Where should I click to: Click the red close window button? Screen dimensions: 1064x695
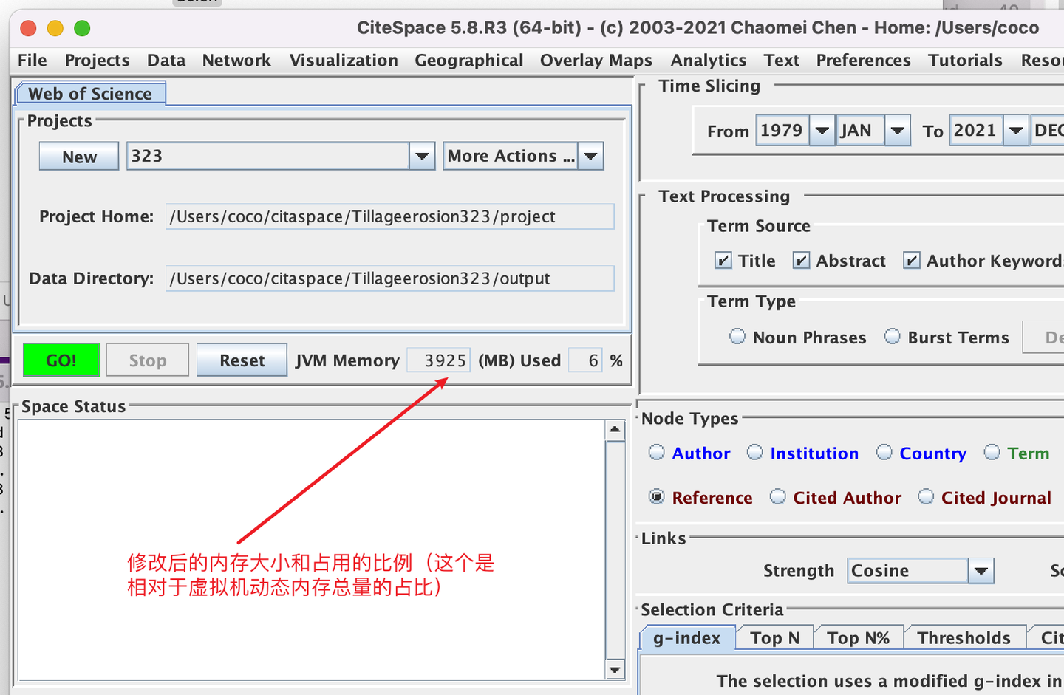tap(29, 28)
